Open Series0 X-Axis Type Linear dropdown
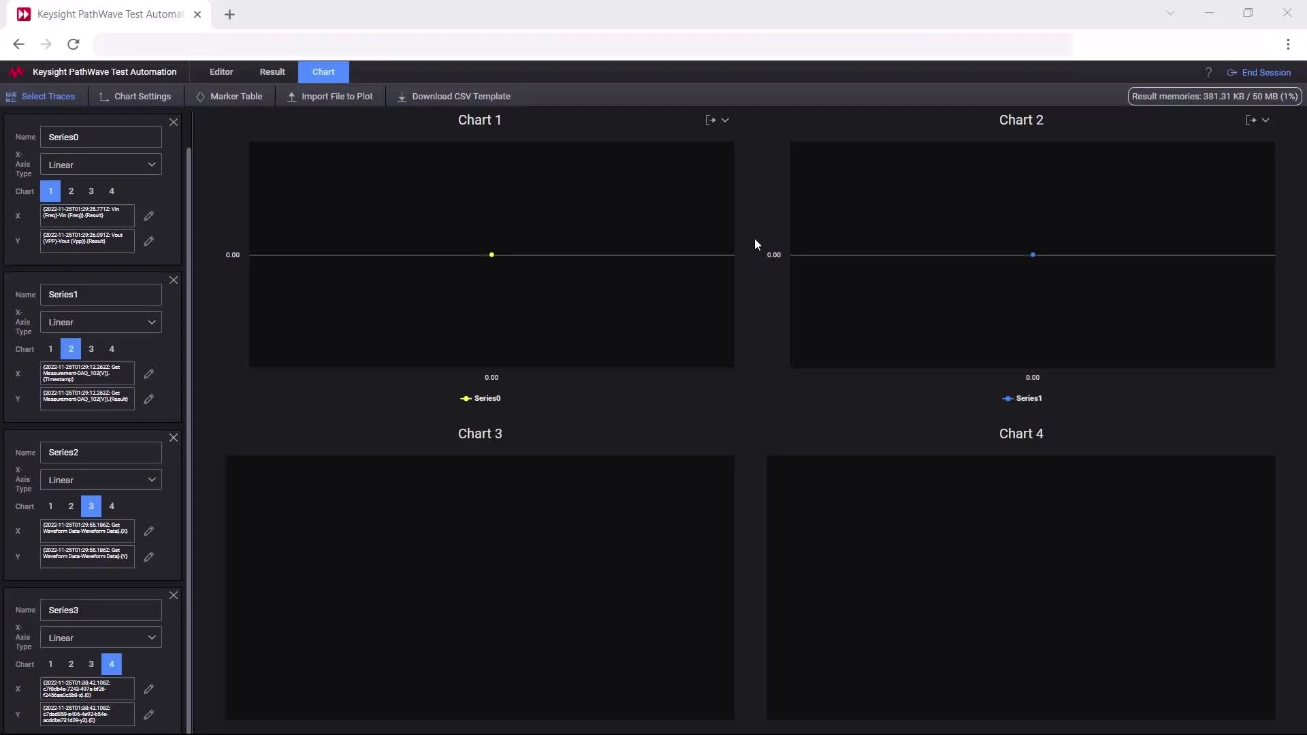 pyautogui.click(x=101, y=165)
